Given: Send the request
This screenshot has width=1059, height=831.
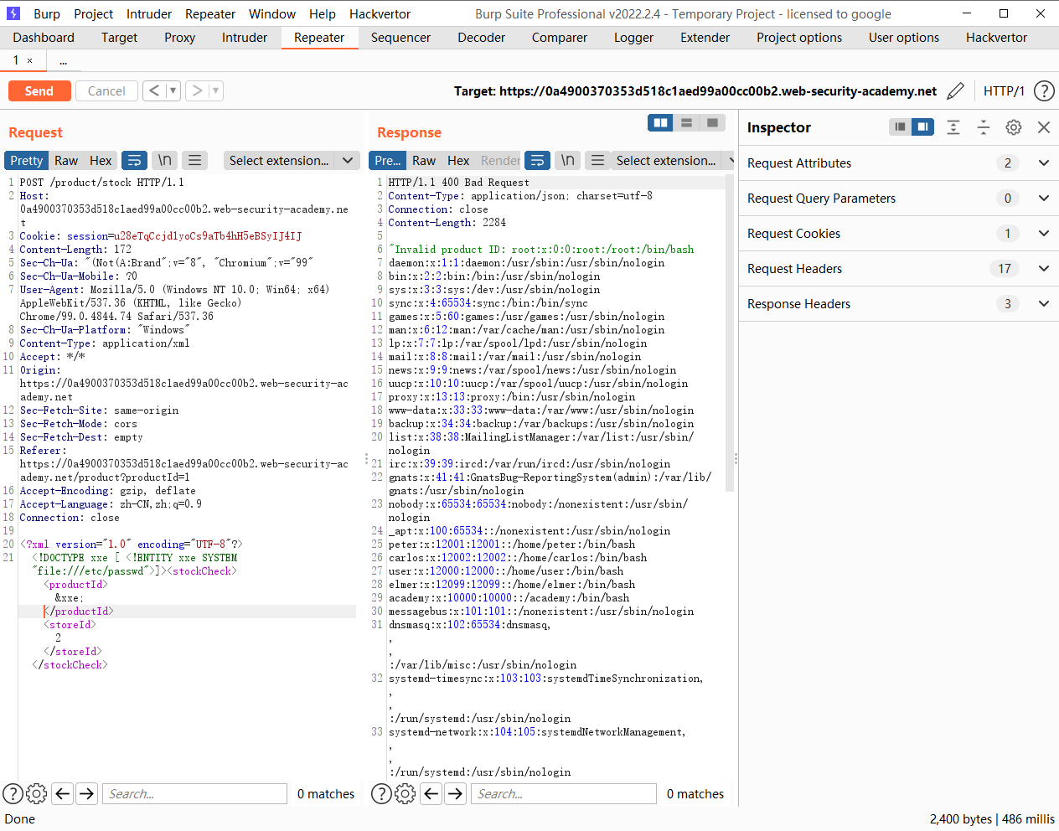Looking at the screenshot, I should coord(39,90).
